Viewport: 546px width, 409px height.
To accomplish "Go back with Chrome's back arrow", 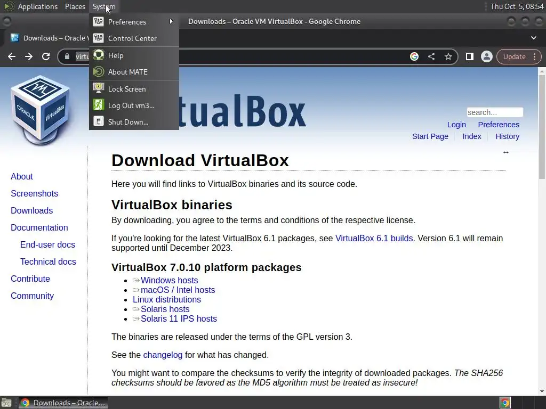I will (12, 56).
